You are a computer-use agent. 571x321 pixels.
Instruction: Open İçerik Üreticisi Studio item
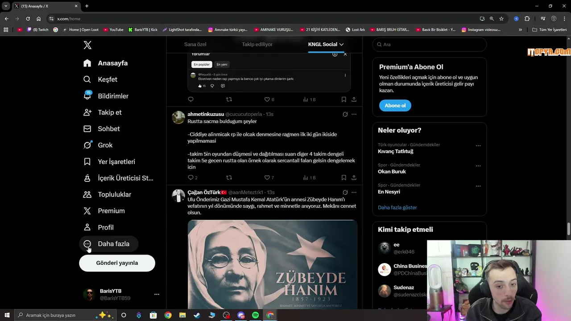click(119, 178)
